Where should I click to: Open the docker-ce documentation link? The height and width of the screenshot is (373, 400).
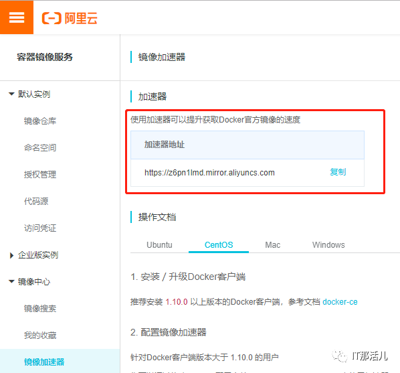click(340, 302)
